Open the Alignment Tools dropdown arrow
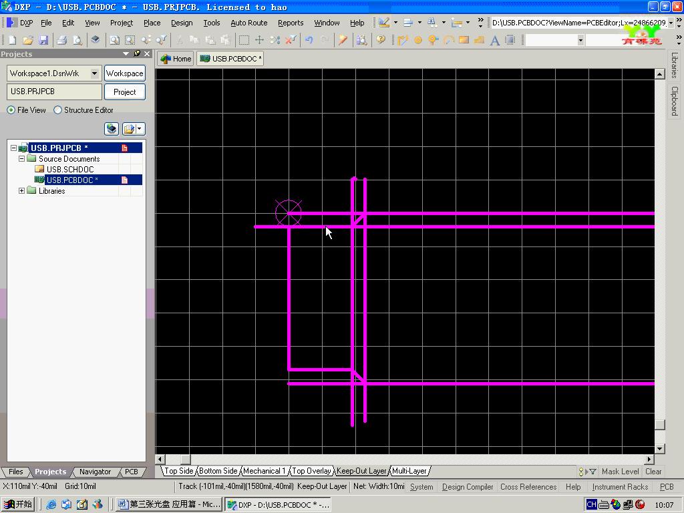 (x=419, y=22)
